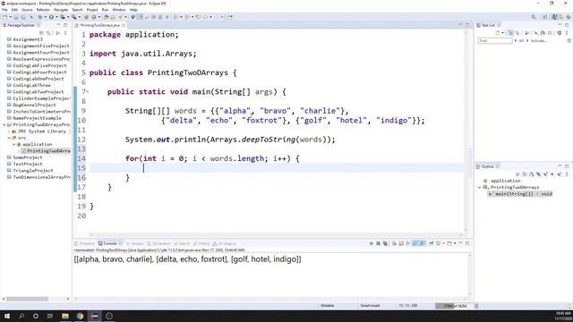Open the Debug button dropdown arrow
573x322 pixels.
[x=46, y=17]
